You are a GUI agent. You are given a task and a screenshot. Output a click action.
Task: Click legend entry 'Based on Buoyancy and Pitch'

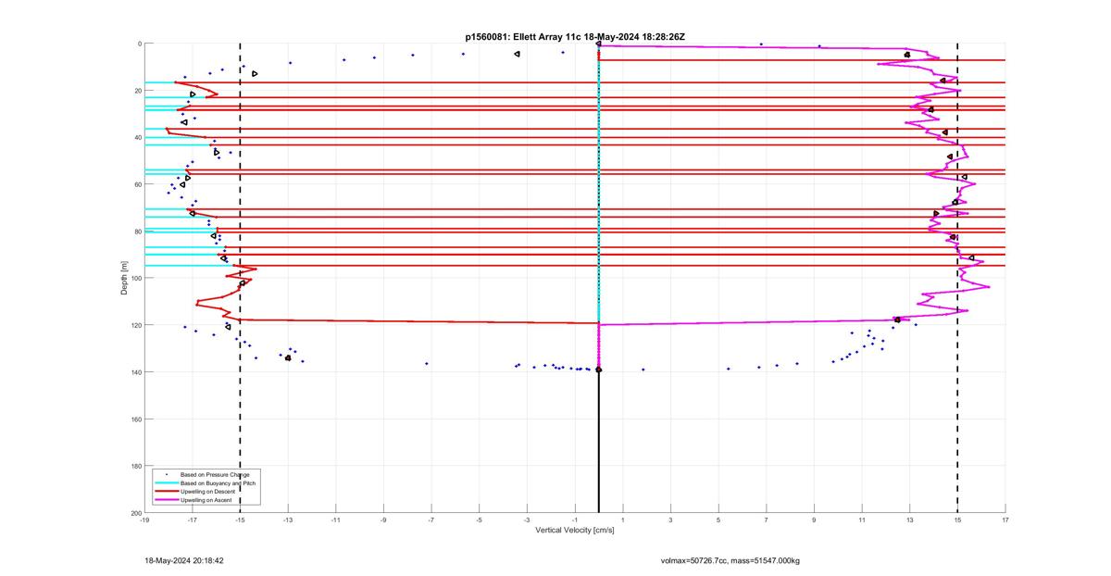218,483
